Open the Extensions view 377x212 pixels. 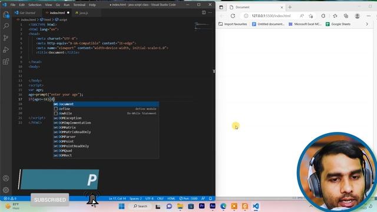click(x=6, y=61)
